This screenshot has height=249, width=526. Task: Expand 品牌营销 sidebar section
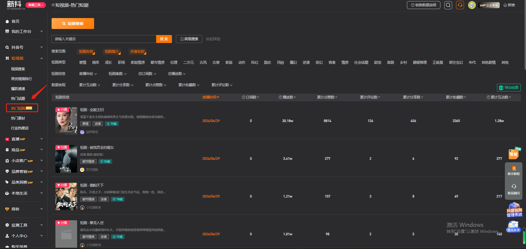[24, 172]
